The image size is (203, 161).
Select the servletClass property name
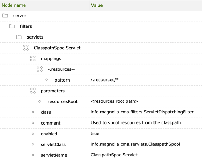[53, 145]
